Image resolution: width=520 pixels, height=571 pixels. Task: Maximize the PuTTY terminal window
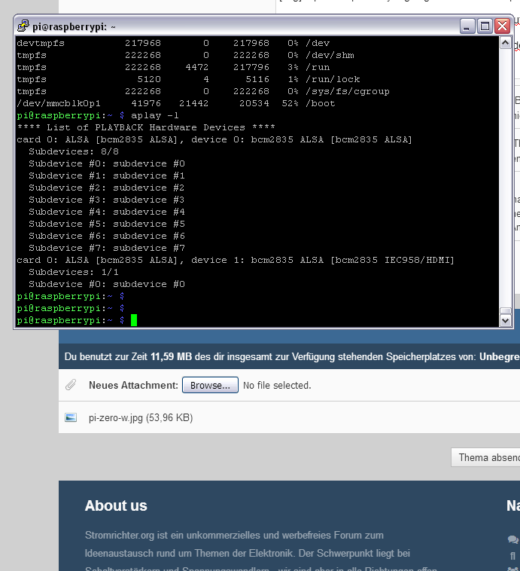[x=485, y=26]
